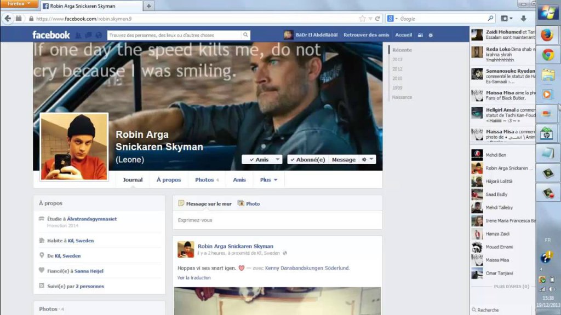Click volume icon in system tray
This screenshot has height=315, width=561.
[x=552, y=289]
